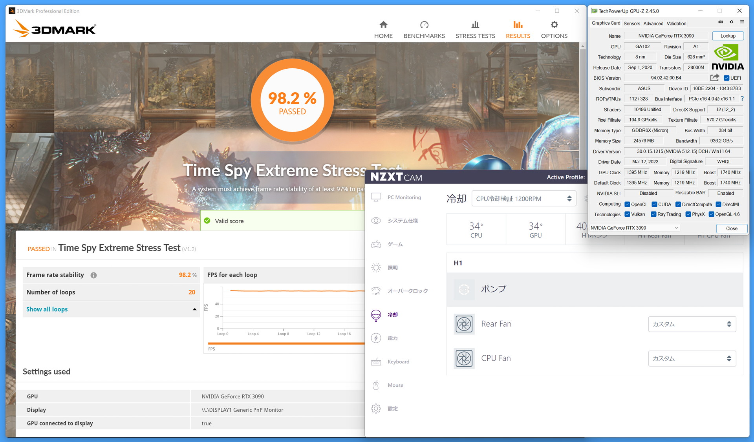
Task: Switch to GPU-Z Advanced tab
Action: point(653,24)
